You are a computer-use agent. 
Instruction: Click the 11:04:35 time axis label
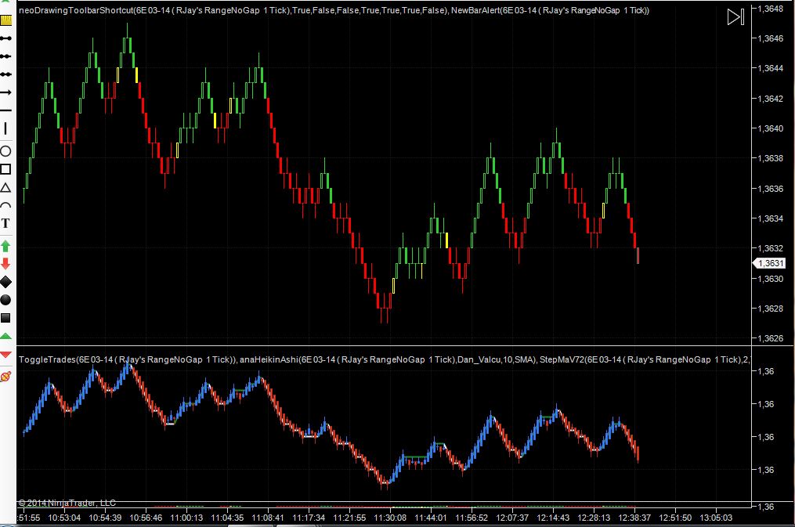click(x=227, y=518)
